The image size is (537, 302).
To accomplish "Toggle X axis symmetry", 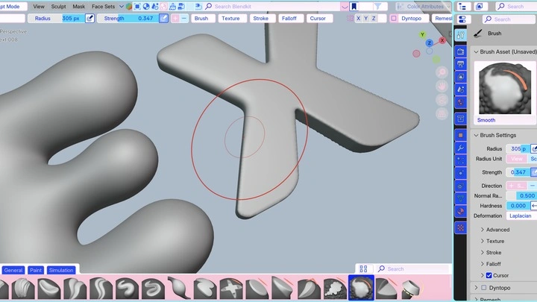I will coord(358,18).
